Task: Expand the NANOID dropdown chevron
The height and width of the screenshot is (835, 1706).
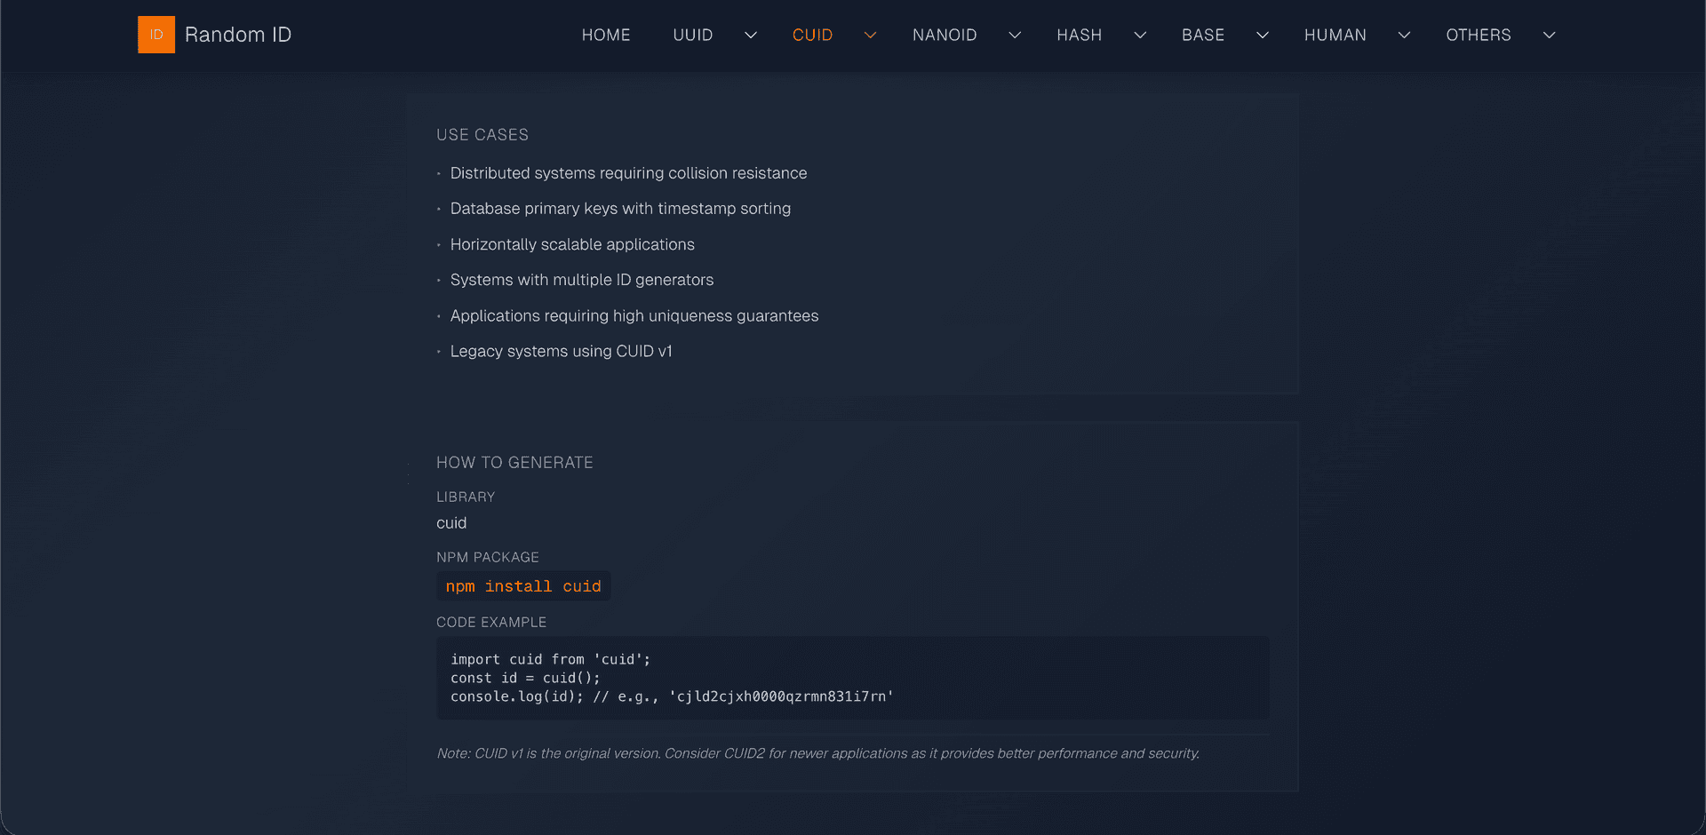Action: [1015, 35]
